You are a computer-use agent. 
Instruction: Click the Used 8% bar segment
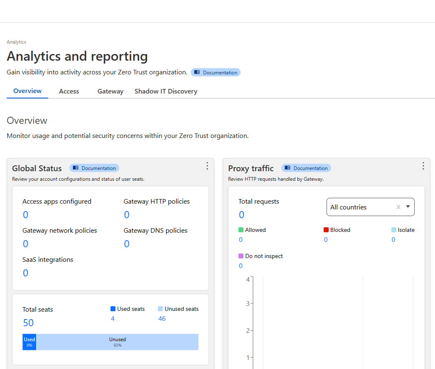(x=29, y=342)
